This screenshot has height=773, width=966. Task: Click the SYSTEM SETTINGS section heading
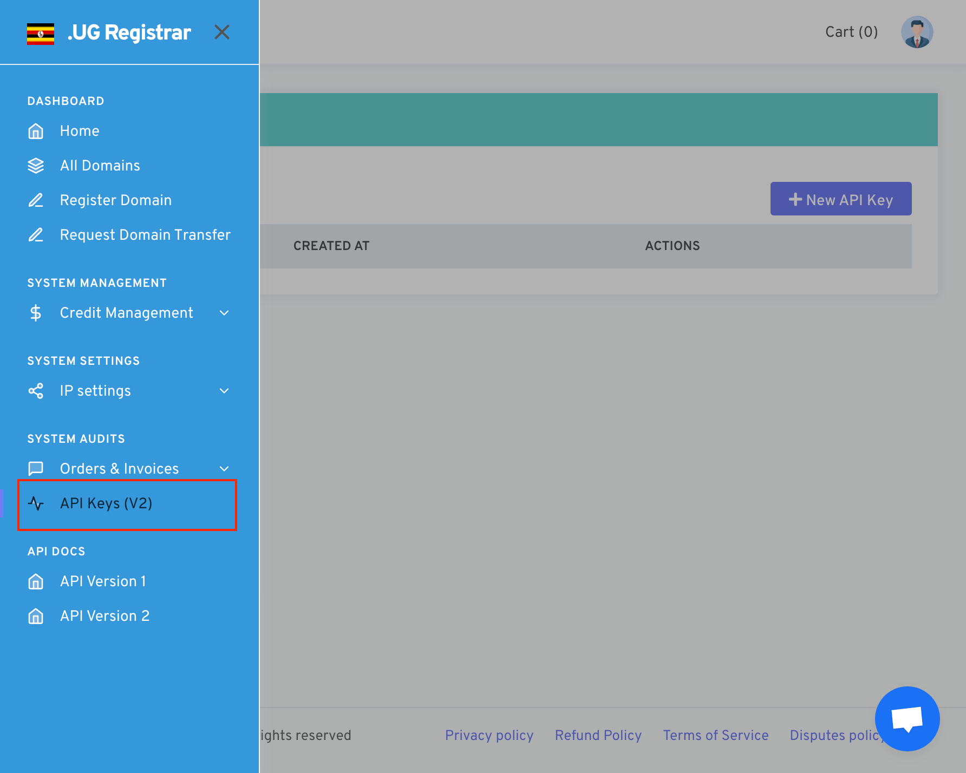pos(83,361)
